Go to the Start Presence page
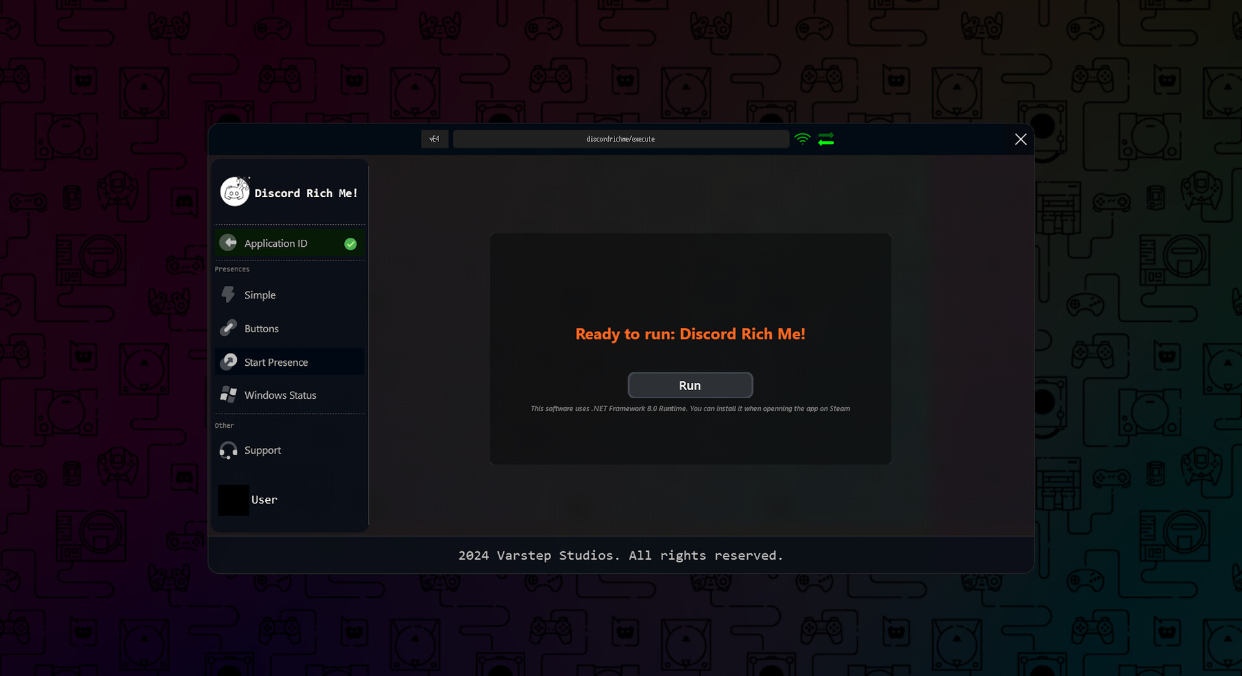Screen dimensions: 1242x676 290,362
